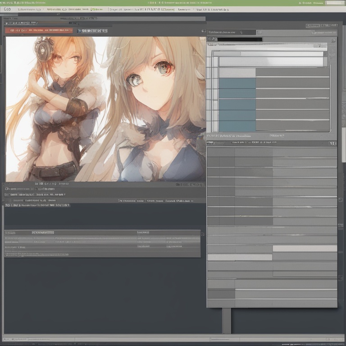Screen dimensions: 346x346
Task: Click the small round icon right of black field
Action: [x=333, y=40]
